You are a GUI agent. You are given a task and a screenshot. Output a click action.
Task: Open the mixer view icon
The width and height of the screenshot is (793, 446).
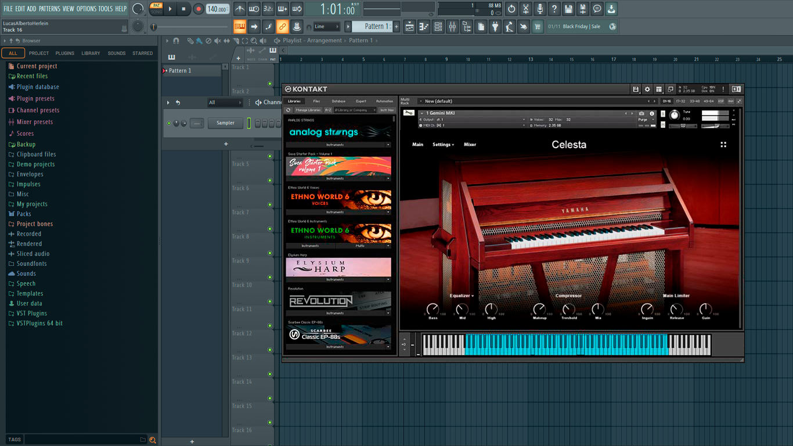tap(452, 26)
